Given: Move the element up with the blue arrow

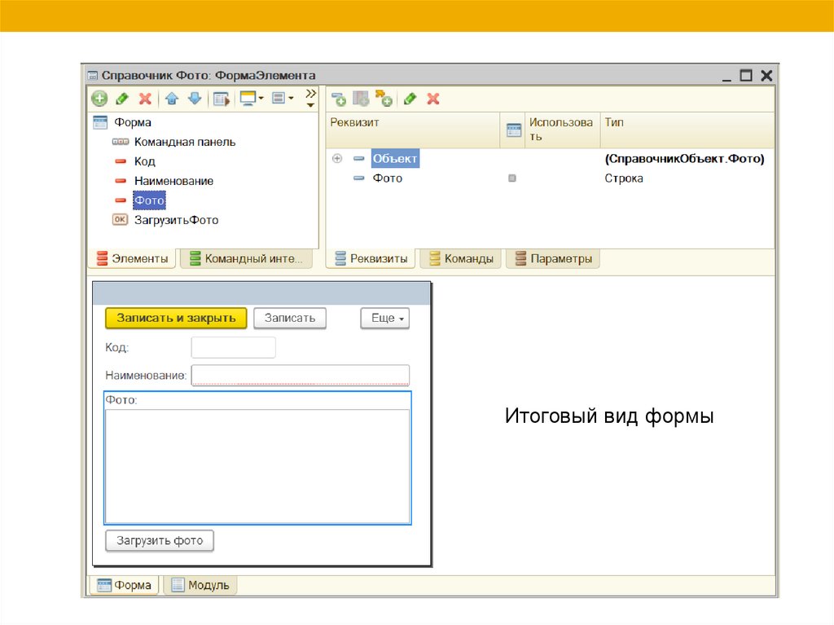Looking at the screenshot, I should [x=171, y=99].
